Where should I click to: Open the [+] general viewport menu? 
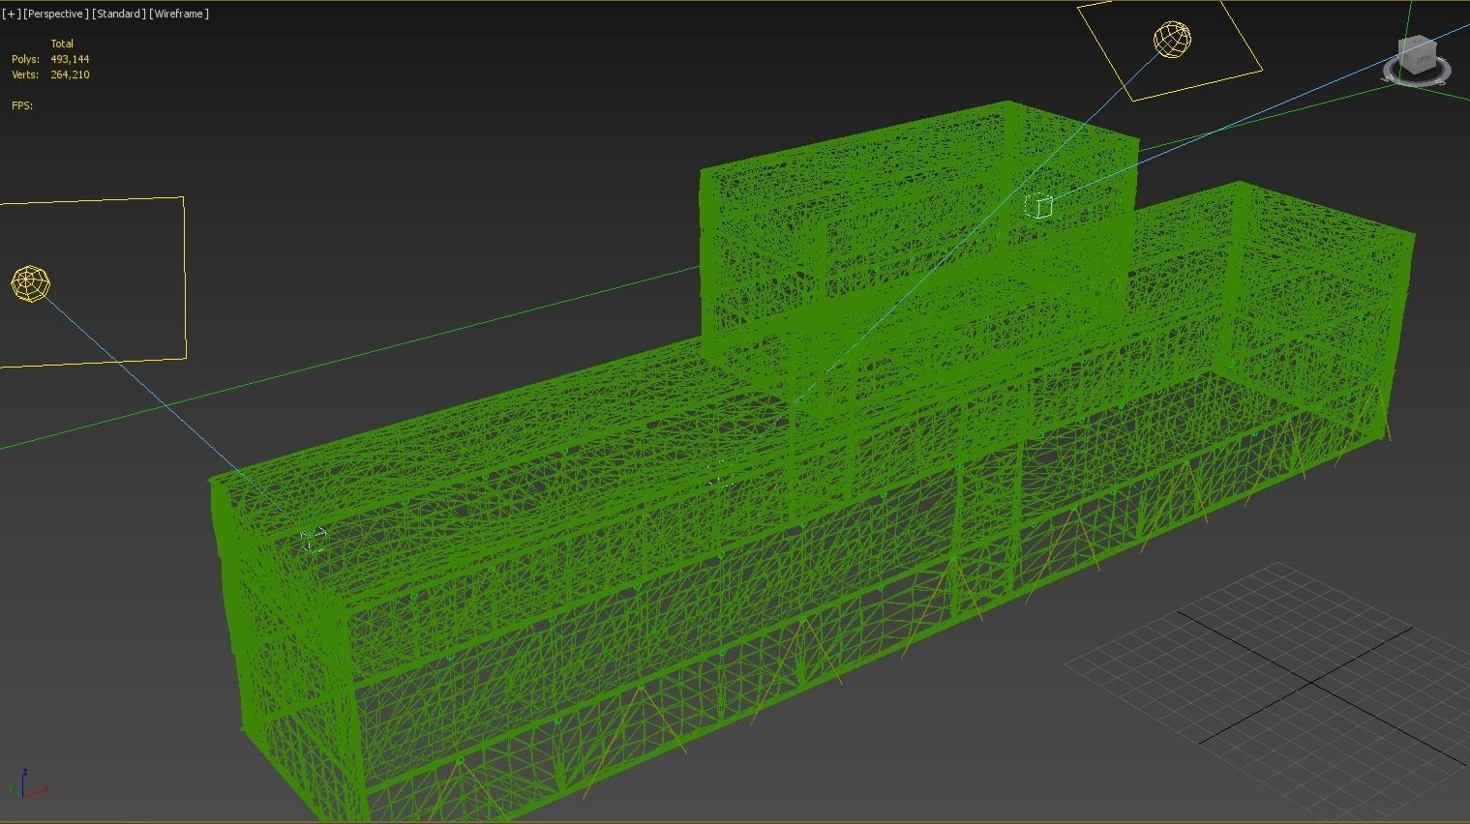[11, 14]
